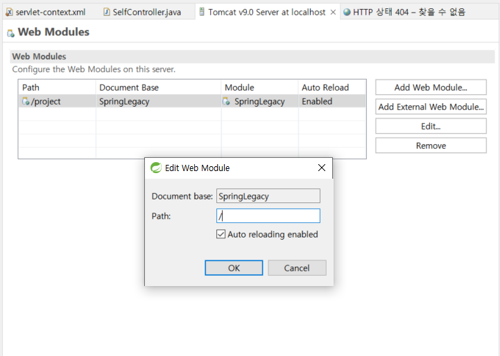Click the Web Modules heading icon

(11, 33)
